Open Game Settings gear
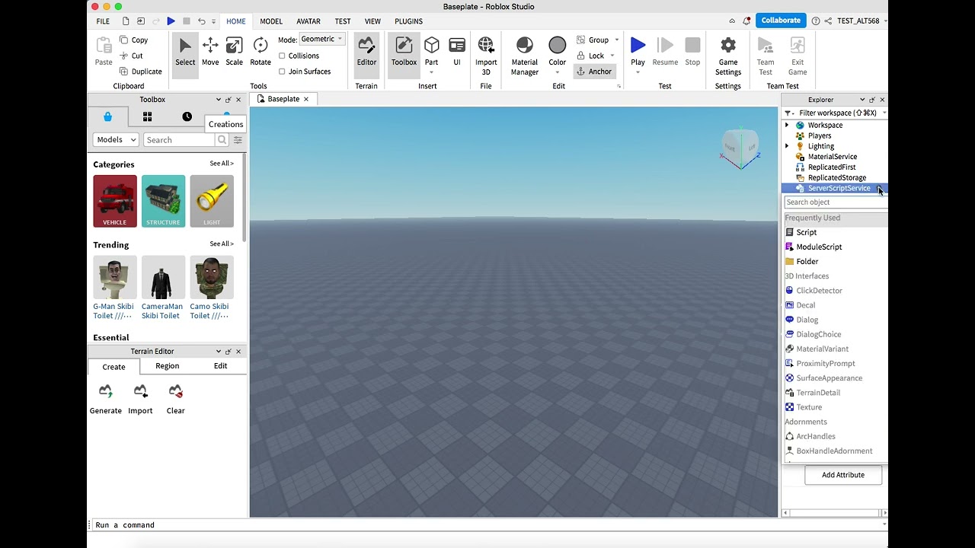Image resolution: width=975 pixels, height=548 pixels. pyautogui.click(x=728, y=56)
